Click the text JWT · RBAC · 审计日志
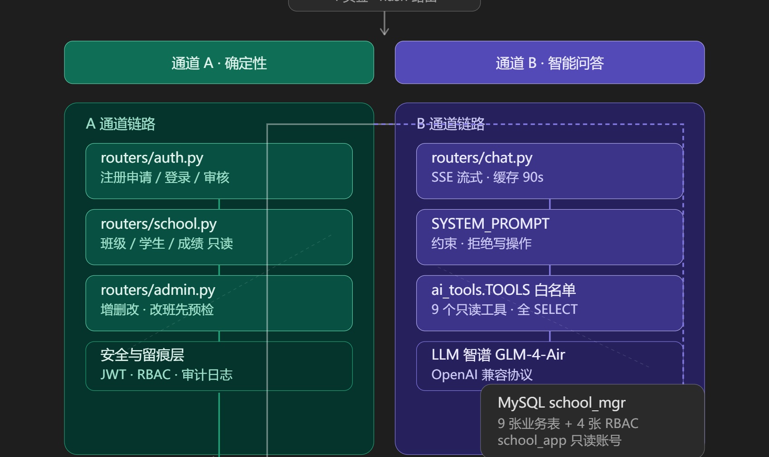The width and height of the screenshot is (769, 457). click(x=166, y=375)
